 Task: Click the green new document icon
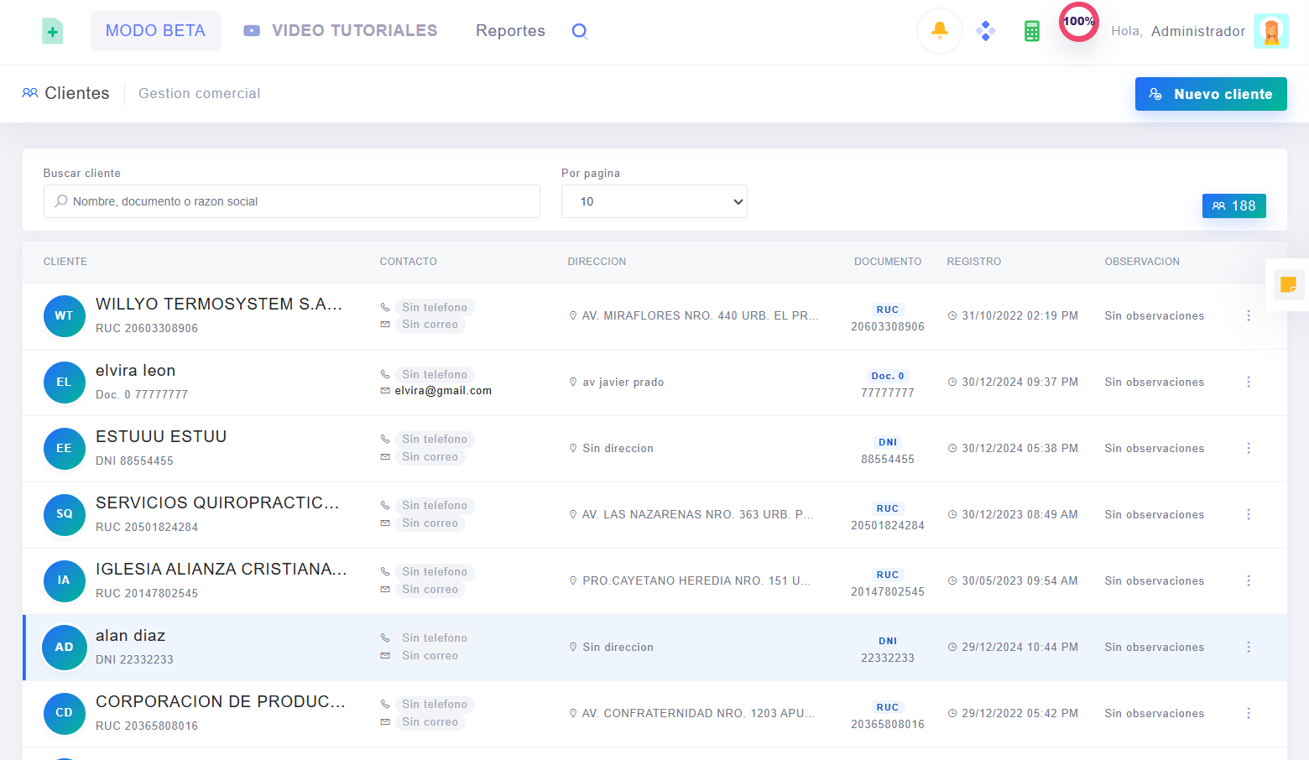tap(53, 31)
